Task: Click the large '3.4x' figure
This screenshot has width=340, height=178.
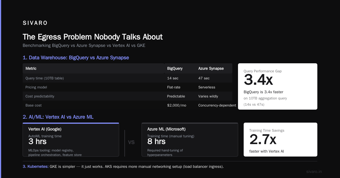Action: click(258, 80)
